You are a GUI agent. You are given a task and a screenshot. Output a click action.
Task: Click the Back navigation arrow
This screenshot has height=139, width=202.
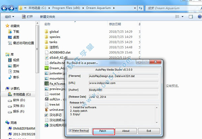(4, 8)
